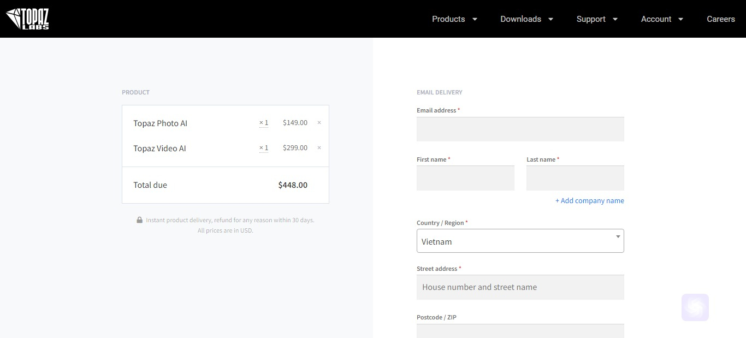746x338 pixels.
Task: Click the Email address label
Action: tap(438, 110)
